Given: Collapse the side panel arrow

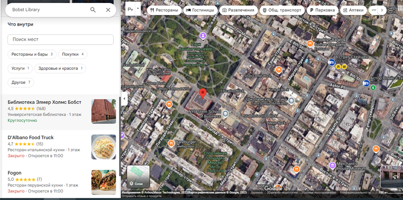Looking at the screenshot, I should click(x=124, y=99).
